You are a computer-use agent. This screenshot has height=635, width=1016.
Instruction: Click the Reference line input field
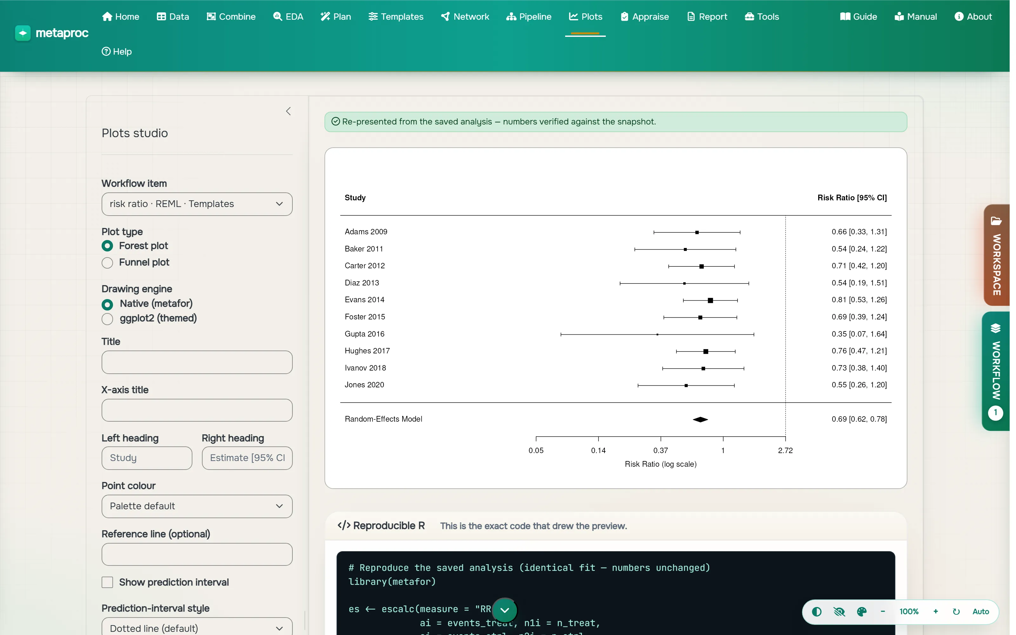[x=197, y=554]
